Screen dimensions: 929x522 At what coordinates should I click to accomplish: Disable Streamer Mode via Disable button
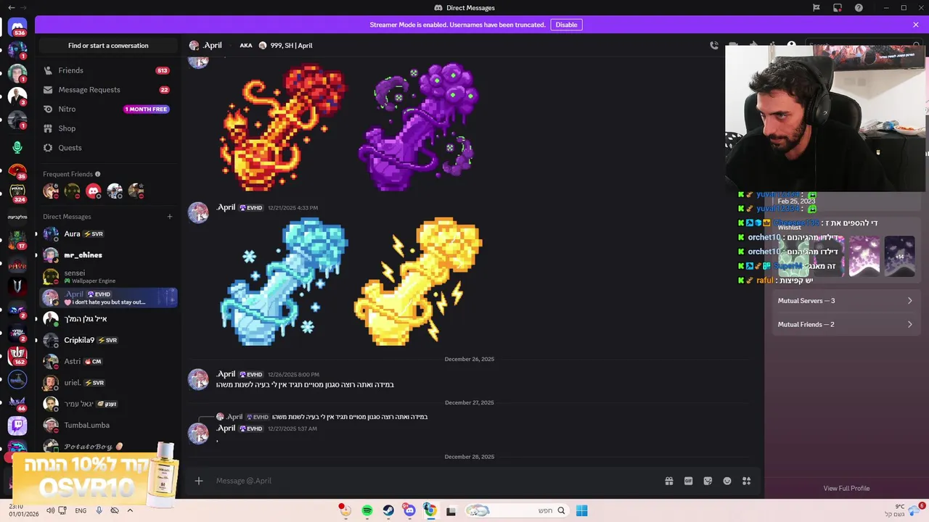coord(566,25)
